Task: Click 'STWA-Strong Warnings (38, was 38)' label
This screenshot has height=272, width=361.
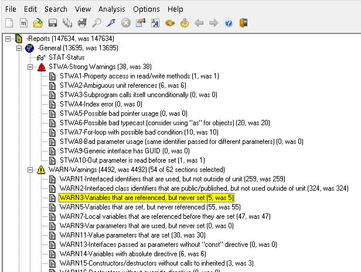Action: coord(100,67)
